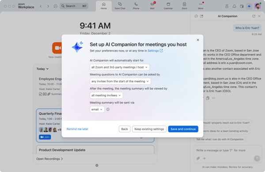
Task: Open the profile avatar menu
Action: 257,6
